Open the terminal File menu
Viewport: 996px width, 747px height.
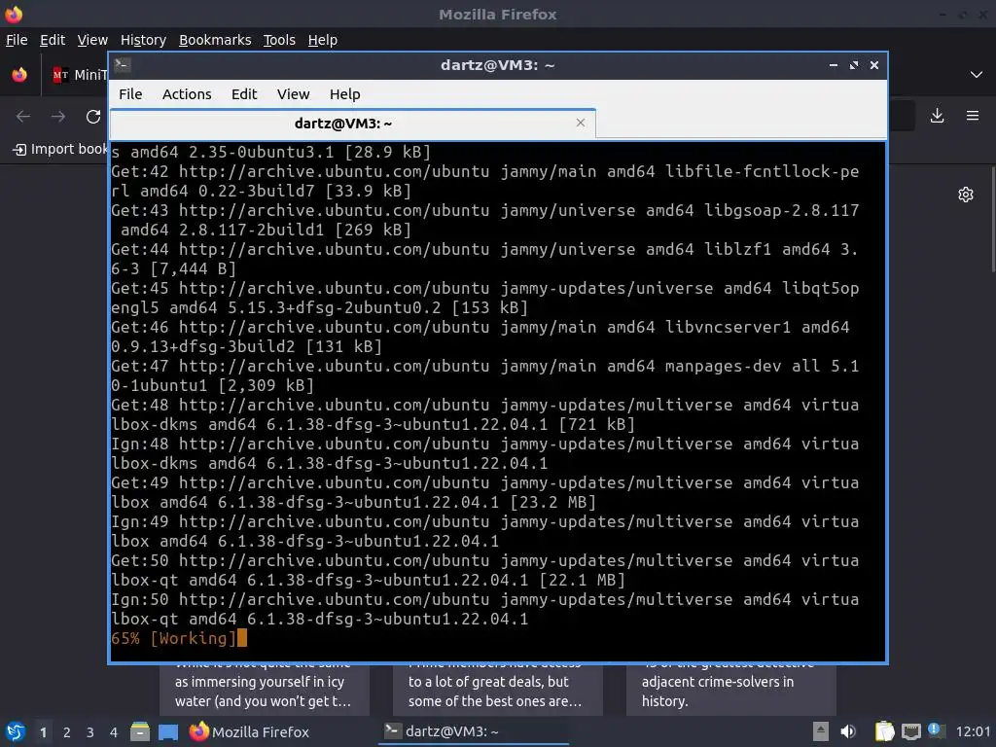130,94
